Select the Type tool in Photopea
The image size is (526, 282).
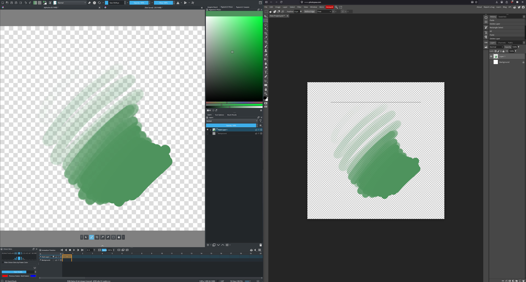(x=266, y=72)
